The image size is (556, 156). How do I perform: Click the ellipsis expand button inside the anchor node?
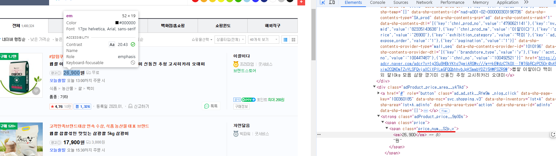(x=426, y=111)
